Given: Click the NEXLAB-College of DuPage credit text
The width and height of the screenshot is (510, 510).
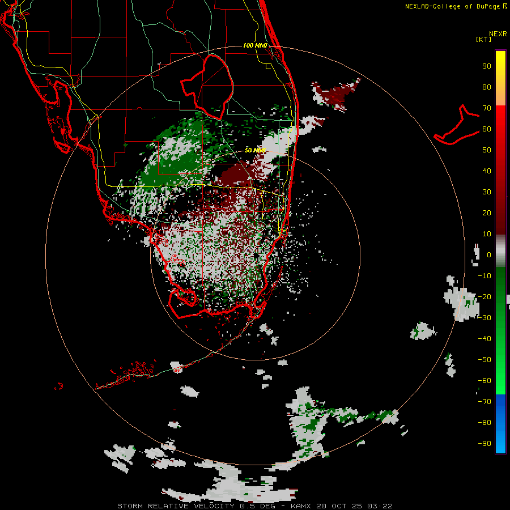Looking at the screenshot, I should click(453, 6).
